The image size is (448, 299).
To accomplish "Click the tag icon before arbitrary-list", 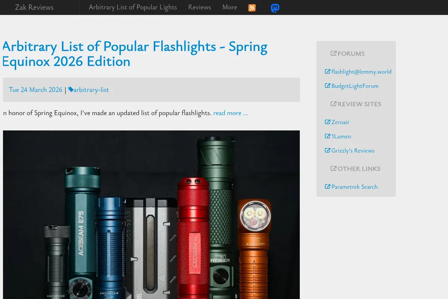I will 71,90.
